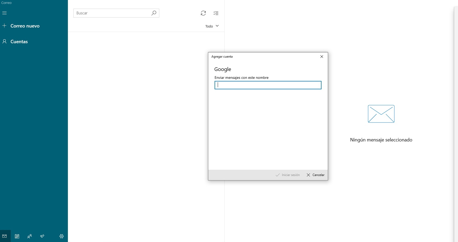458x242 pixels.
Task: Select the Mail envelope icon in sidebar
Action: point(4,236)
